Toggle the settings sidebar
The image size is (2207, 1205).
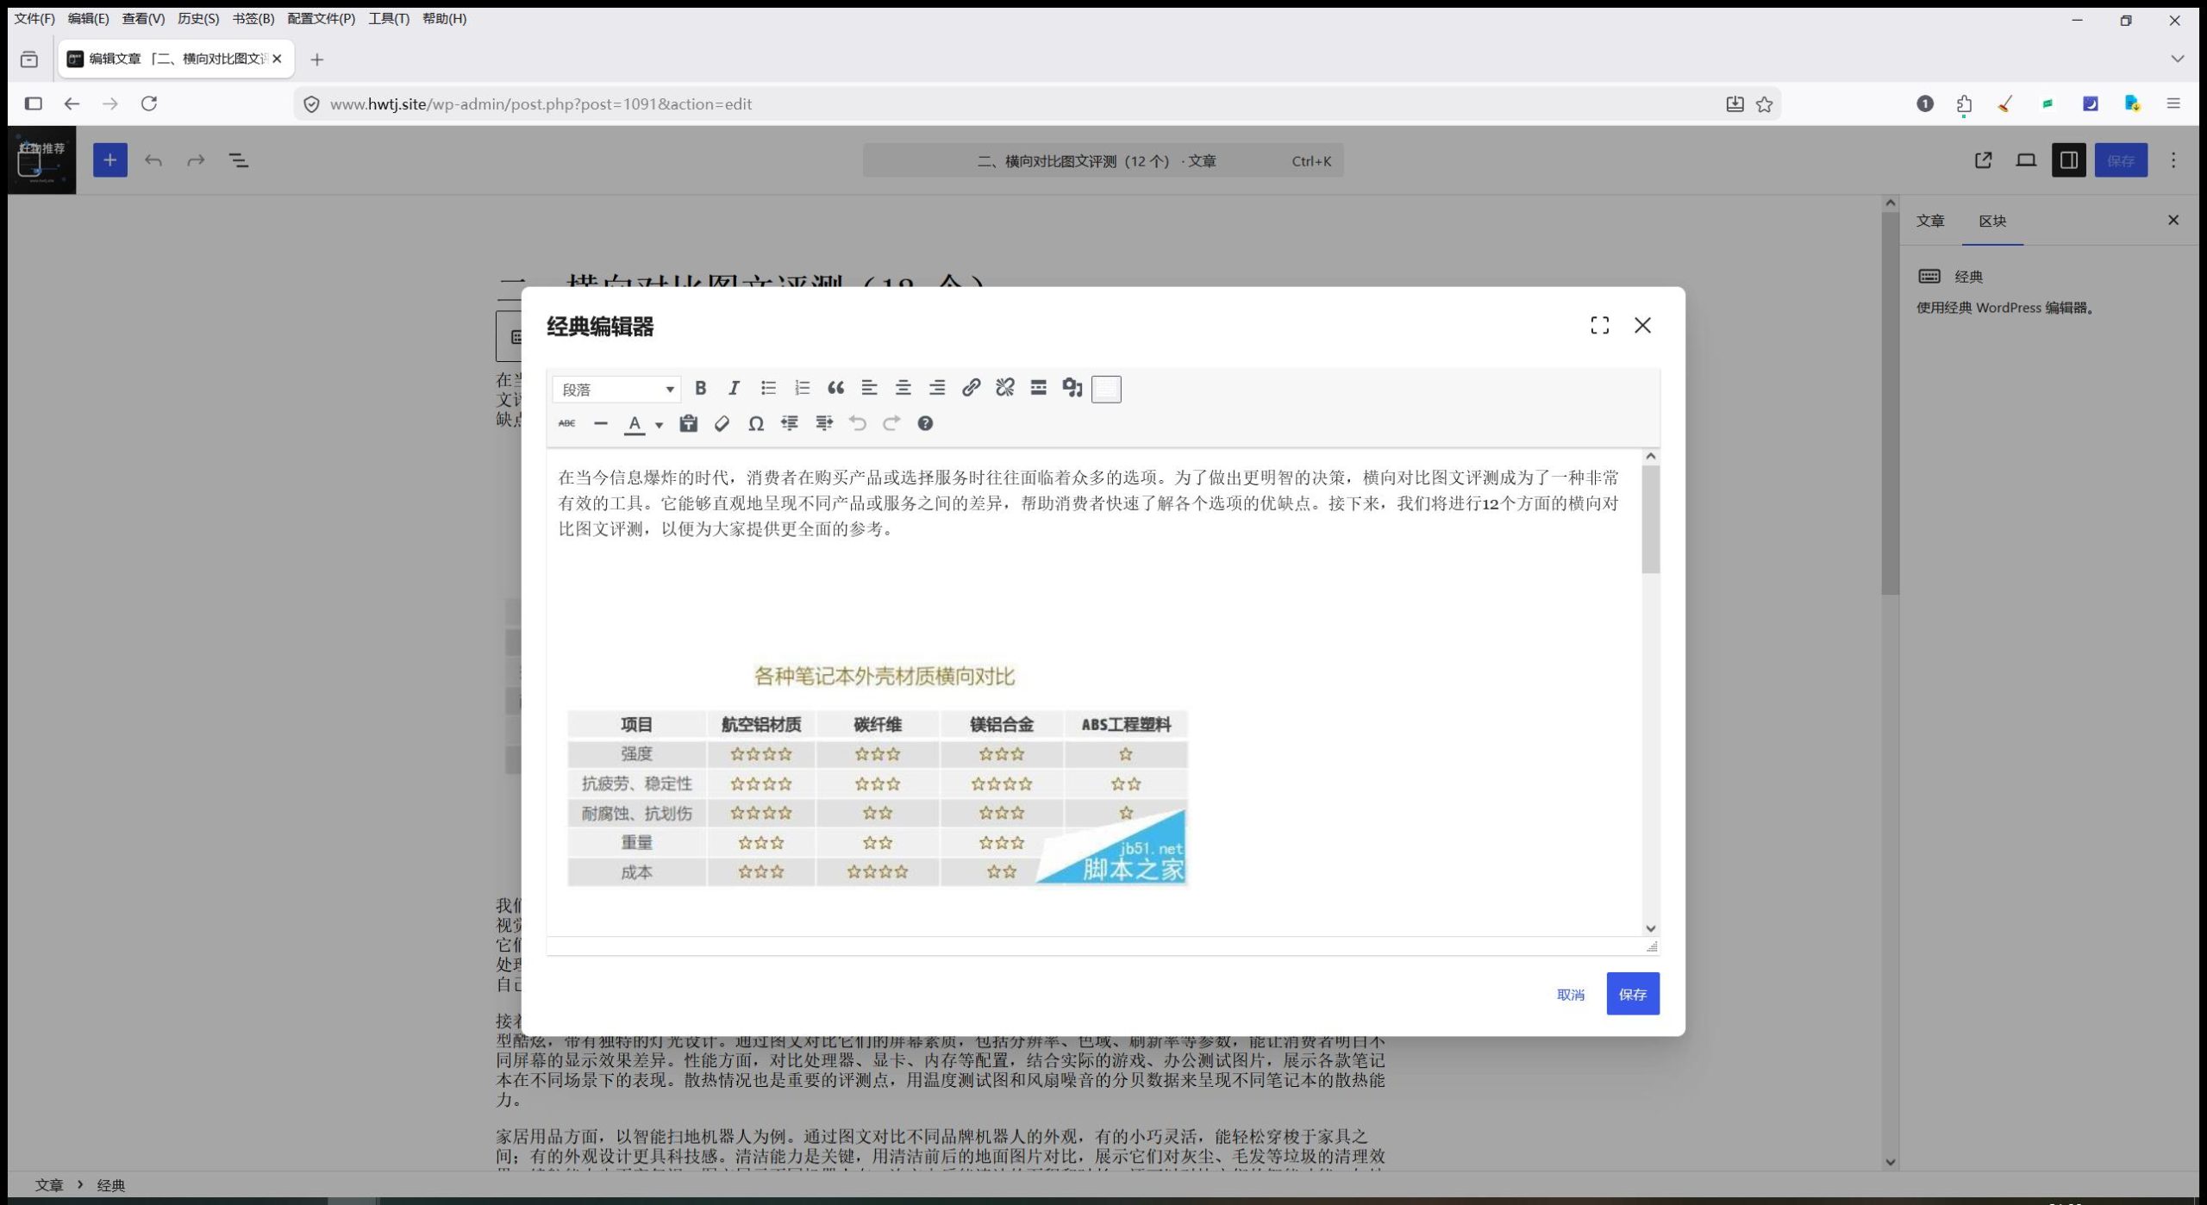pyautogui.click(x=2069, y=160)
